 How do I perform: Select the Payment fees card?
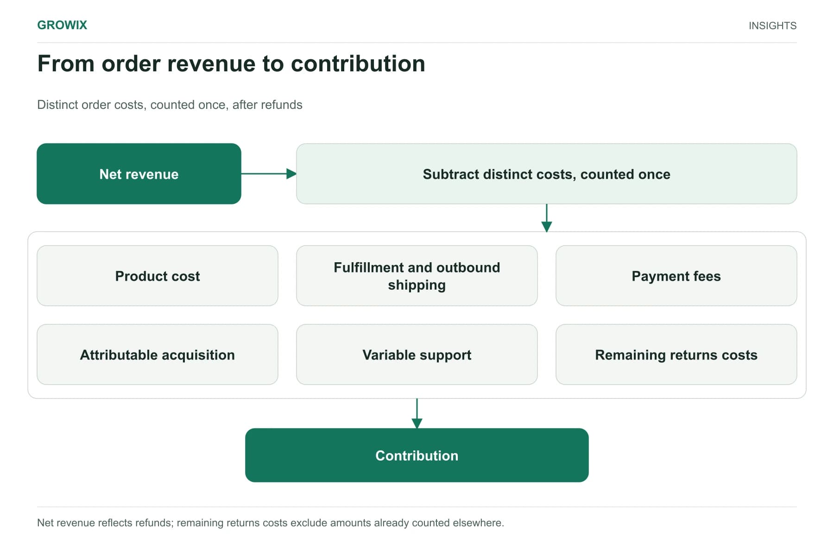point(676,276)
